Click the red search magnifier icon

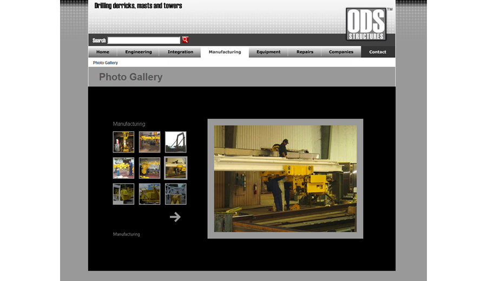[185, 40]
